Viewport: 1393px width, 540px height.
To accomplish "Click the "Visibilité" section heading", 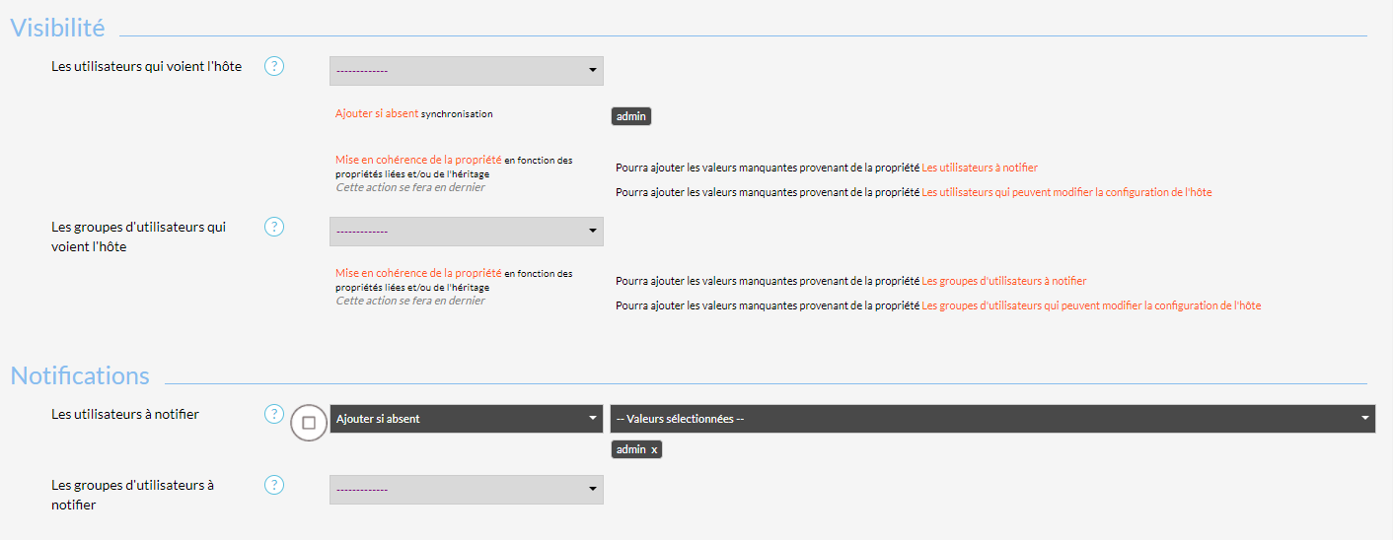I will pyautogui.click(x=57, y=28).
